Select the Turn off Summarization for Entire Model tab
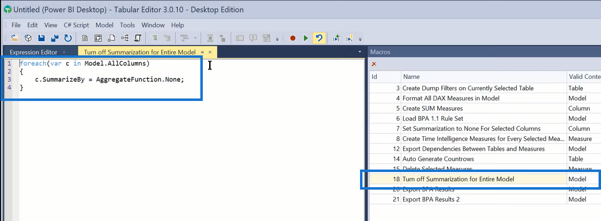The height and width of the screenshot is (221, 601). click(x=140, y=52)
